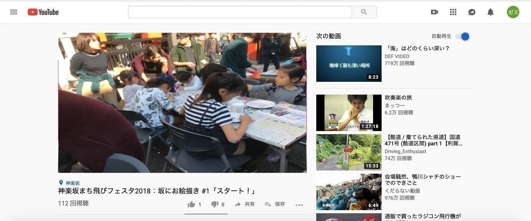Viewport: 531px width, 221px height.
Task: Click the YouTube logo
Action: click(43, 12)
